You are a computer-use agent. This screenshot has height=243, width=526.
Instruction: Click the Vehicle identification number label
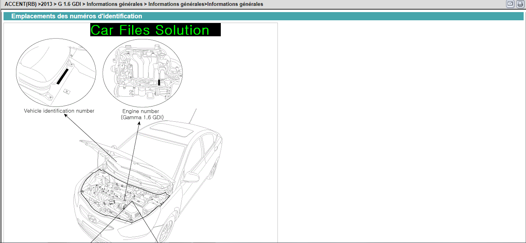pyautogui.click(x=59, y=111)
